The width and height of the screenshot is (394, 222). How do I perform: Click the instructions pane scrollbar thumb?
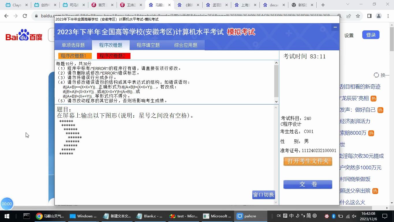click(x=276, y=81)
